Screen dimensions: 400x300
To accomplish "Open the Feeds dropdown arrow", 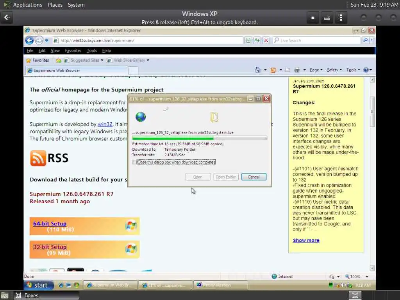I will point(280,70).
